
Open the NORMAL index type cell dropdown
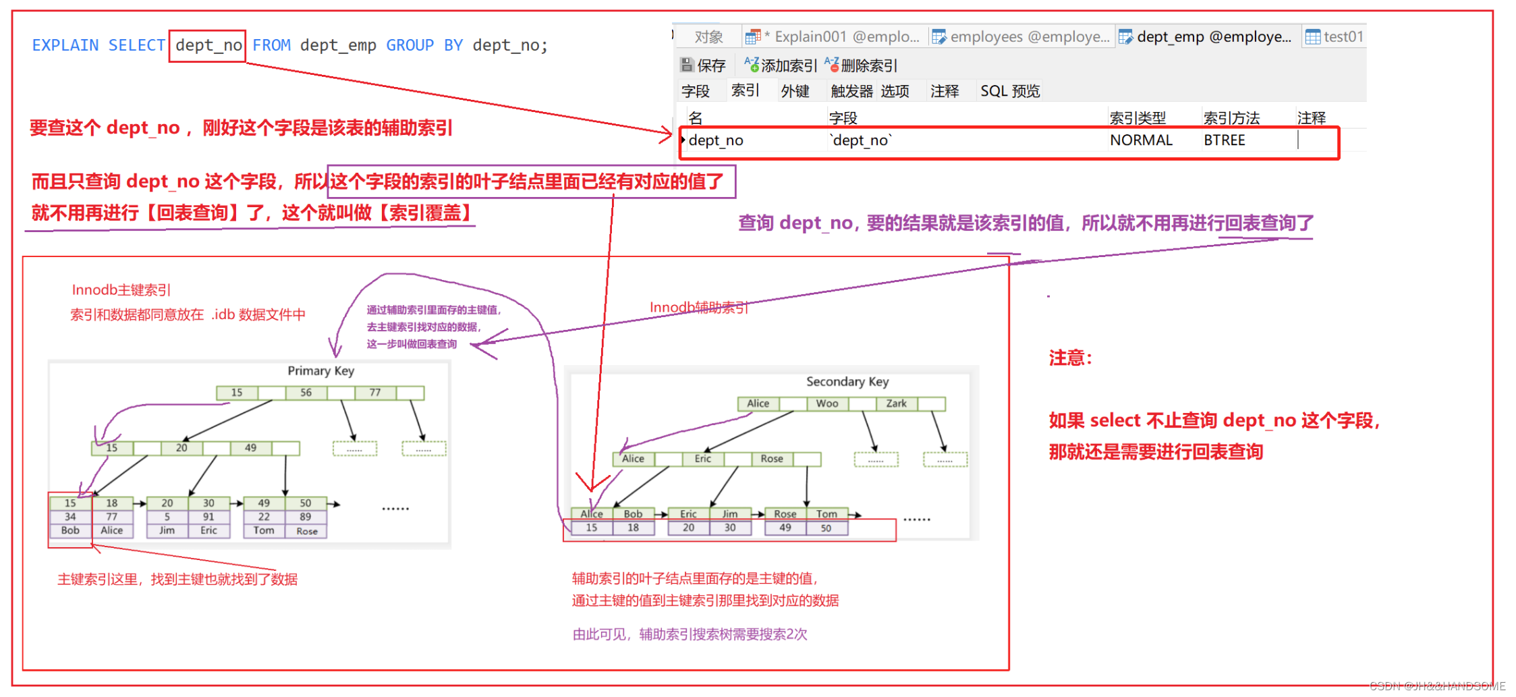[1154, 140]
